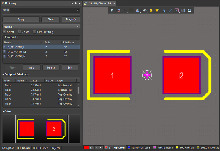Click the SchottkyDiodes.PcbLib document tab
The width and height of the screenshot is (220, 151).
(100, 4)
